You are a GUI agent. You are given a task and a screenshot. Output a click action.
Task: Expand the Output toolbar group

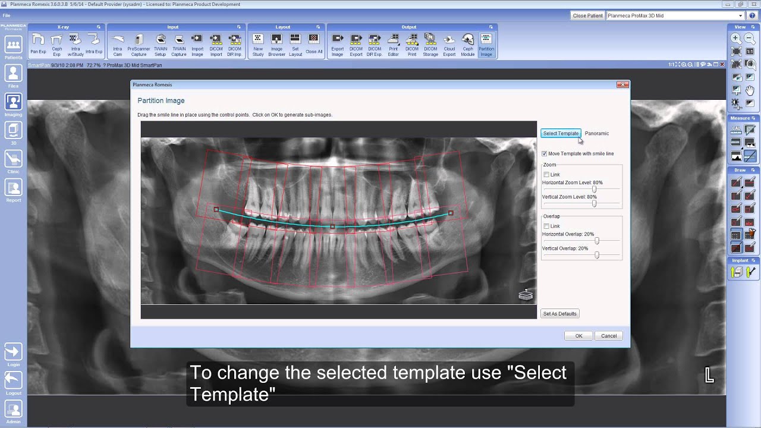[491, 27]
